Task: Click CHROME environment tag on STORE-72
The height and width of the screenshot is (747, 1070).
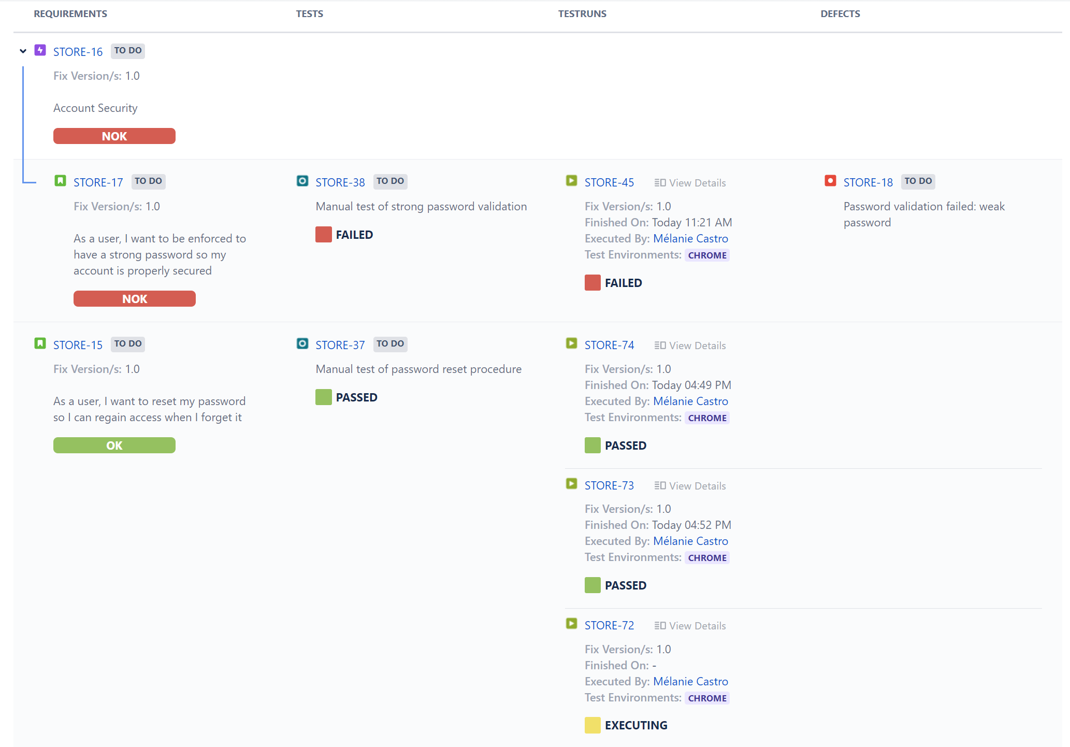Action: tap(707, 698)
